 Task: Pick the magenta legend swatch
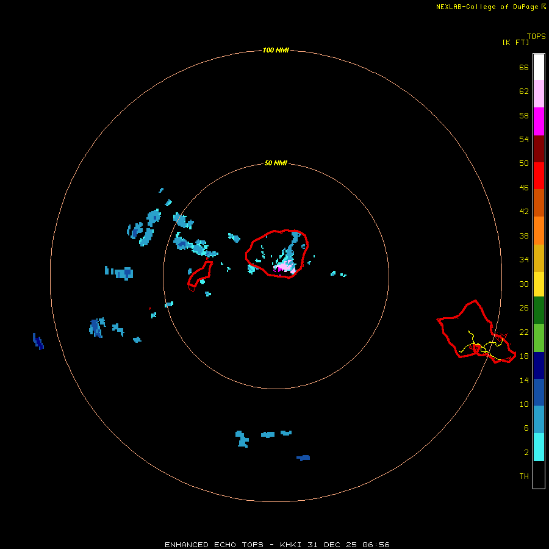point(539,121)
